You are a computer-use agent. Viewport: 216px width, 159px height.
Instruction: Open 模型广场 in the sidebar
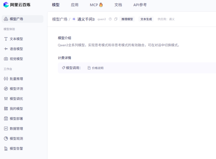pyautogui.click(x=16, y=19)
